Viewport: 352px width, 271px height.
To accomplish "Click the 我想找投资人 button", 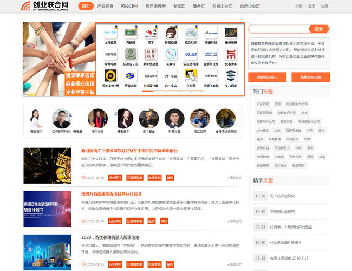I will click(267, 77).
